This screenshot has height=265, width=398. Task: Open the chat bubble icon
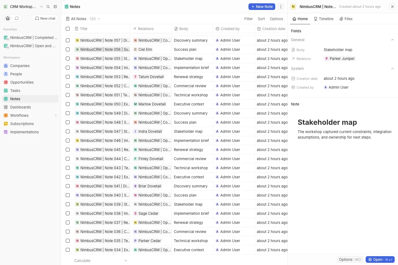point(17,18)
